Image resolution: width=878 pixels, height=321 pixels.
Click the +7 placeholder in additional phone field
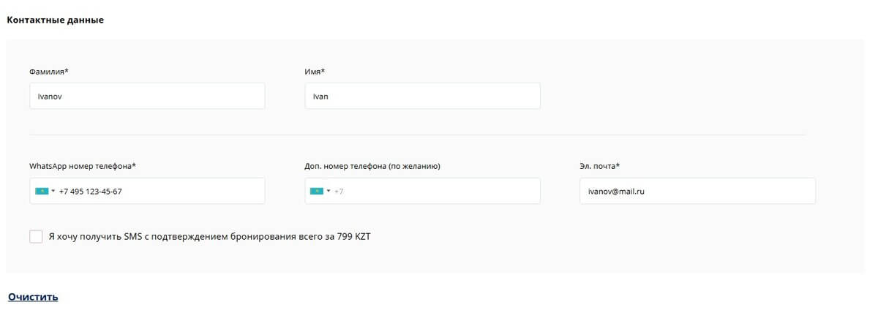pos(339,192)
